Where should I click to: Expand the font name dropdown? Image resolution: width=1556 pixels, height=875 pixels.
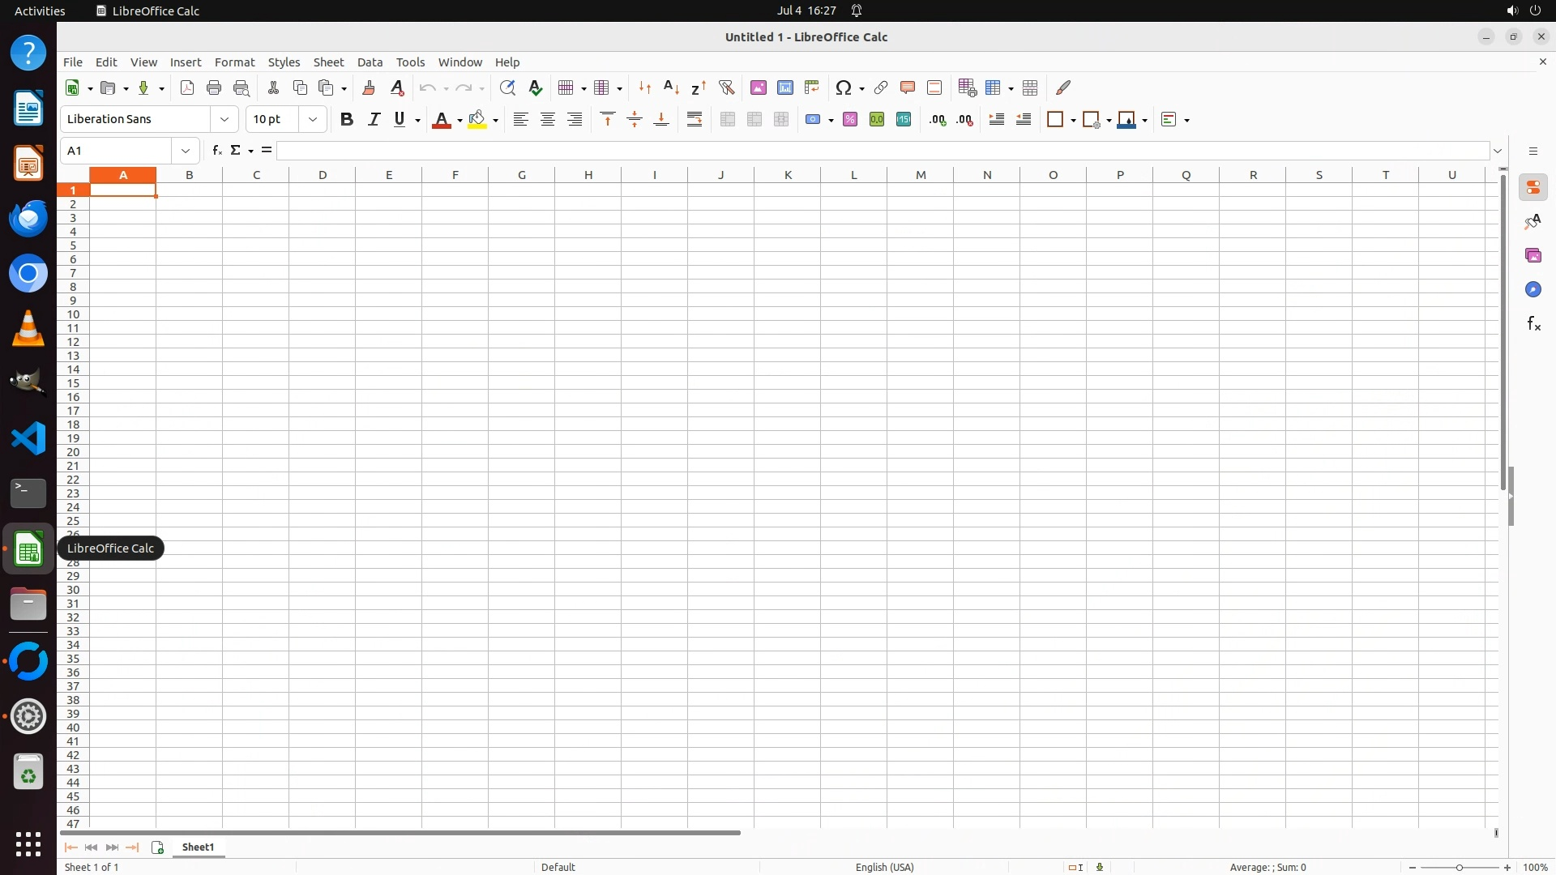[224, 119]
